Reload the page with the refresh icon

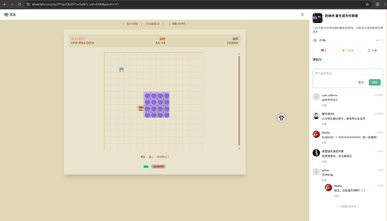click(19, 4)
